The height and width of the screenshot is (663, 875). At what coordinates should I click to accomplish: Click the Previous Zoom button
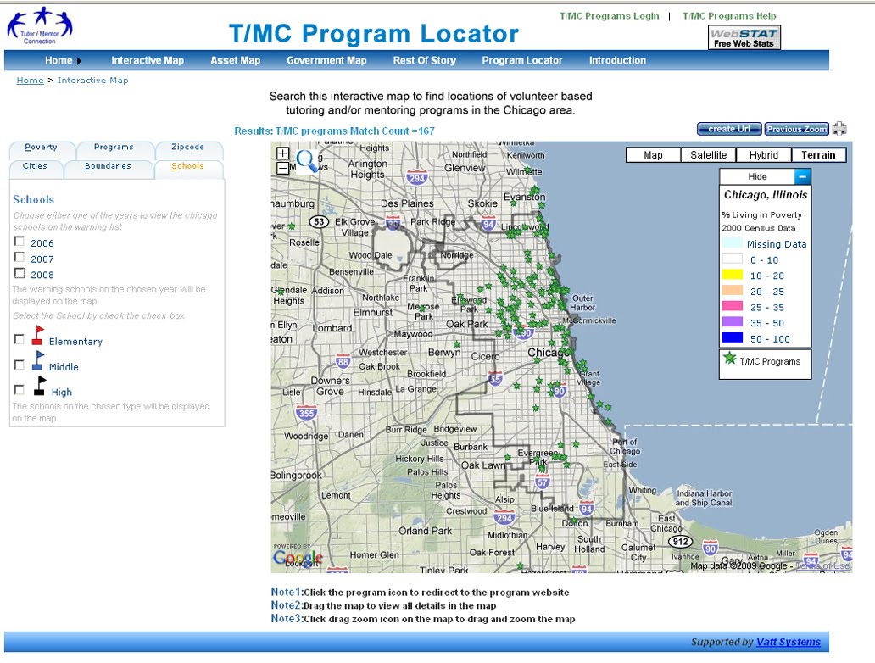[797, 129]
